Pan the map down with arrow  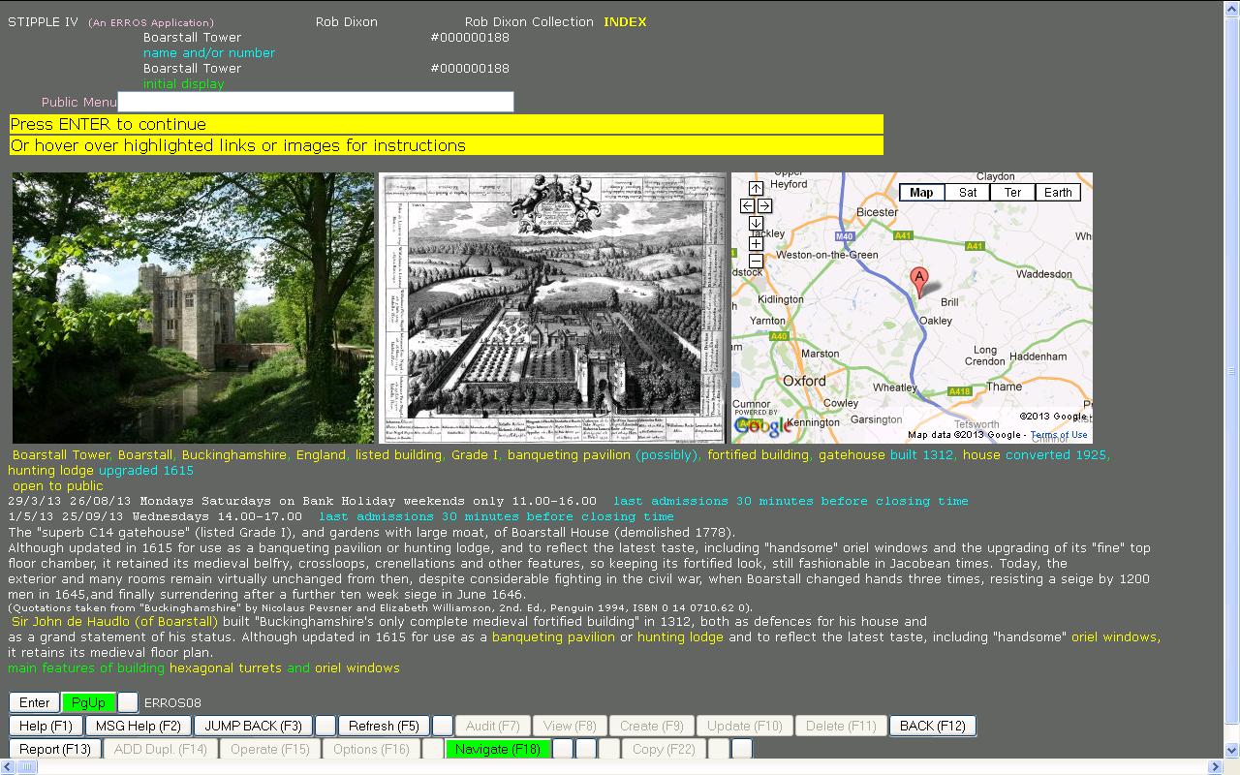point(756,224)
